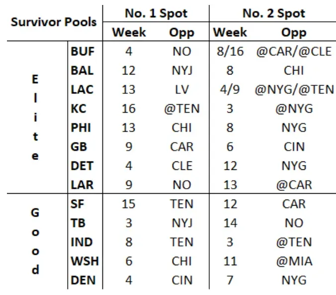This screenshot has height=295, width=336.
Task: Click the @MIA opponent cell
Action: (294, 261)
